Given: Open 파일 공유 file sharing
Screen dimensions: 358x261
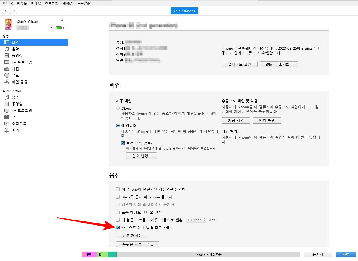Looking at the screenshot, I should coord(34,82).
